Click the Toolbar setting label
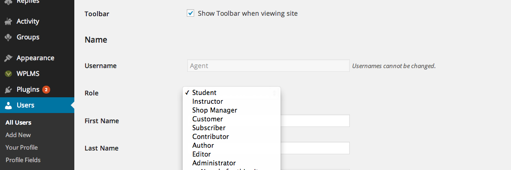 point(97,14)
